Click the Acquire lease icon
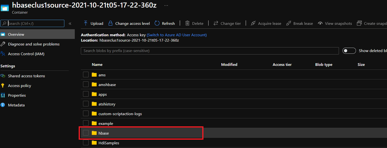The height and width of the screenshot is (148, 387). tap(253, 23)
